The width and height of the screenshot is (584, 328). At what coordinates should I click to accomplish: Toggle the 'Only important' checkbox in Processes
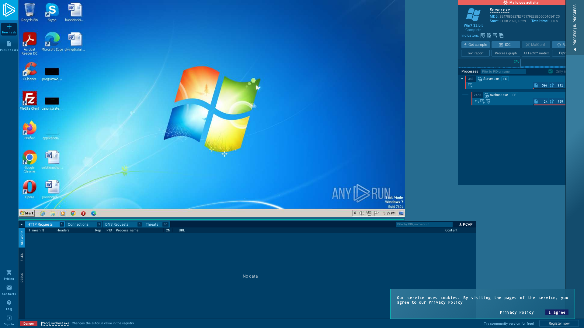coord(551,71)
